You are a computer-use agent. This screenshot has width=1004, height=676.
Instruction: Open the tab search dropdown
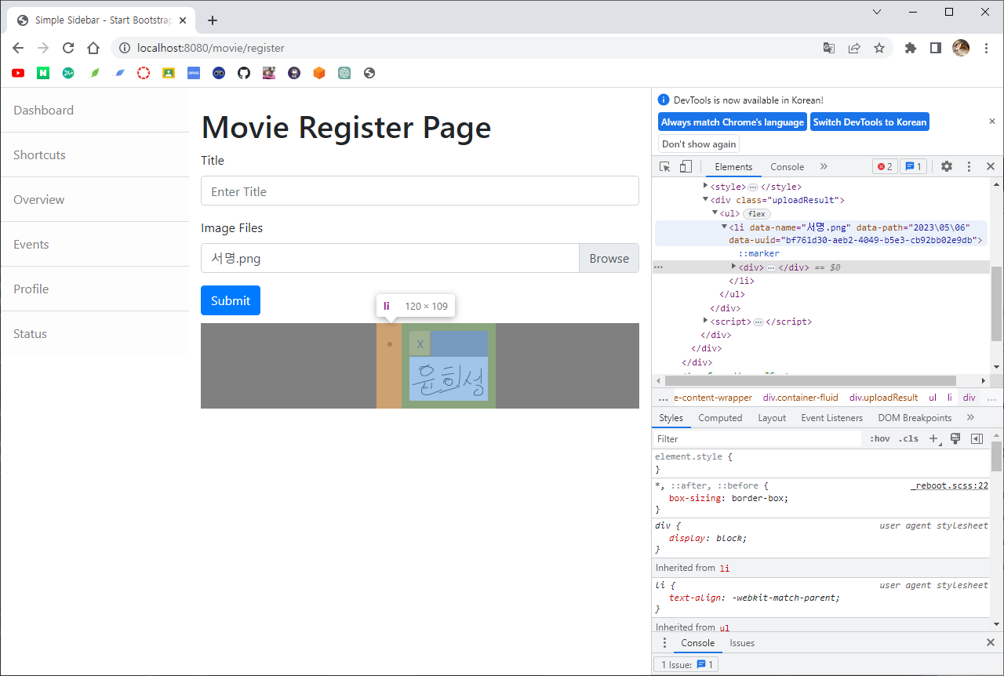877,12
